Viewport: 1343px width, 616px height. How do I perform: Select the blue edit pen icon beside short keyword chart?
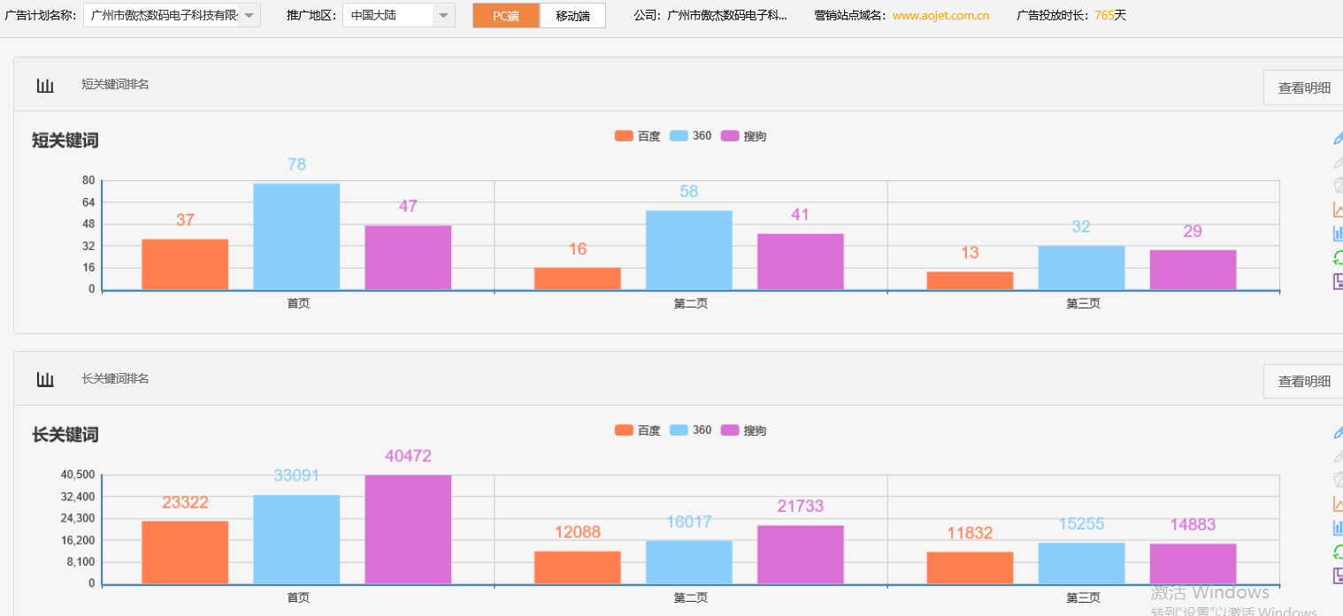tap(1338, 138)
